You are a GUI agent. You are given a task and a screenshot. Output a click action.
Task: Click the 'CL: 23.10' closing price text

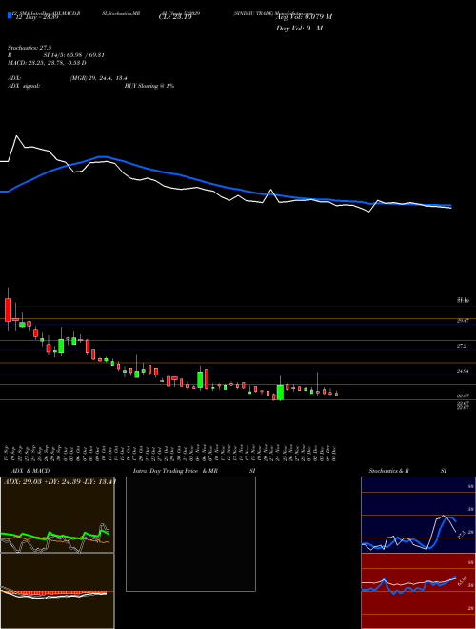click(173, 17)
